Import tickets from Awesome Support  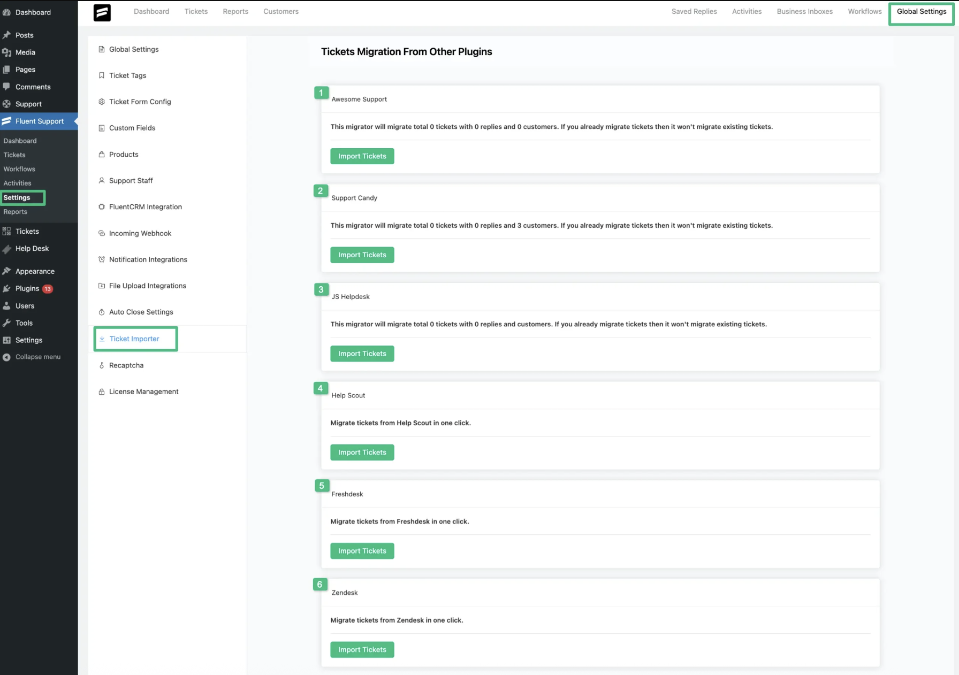362,156
